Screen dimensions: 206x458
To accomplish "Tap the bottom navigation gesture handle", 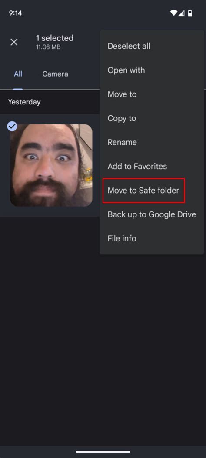I will (103, 452).
